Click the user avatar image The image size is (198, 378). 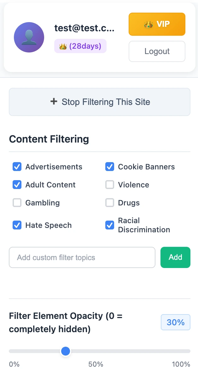[29, 37]
